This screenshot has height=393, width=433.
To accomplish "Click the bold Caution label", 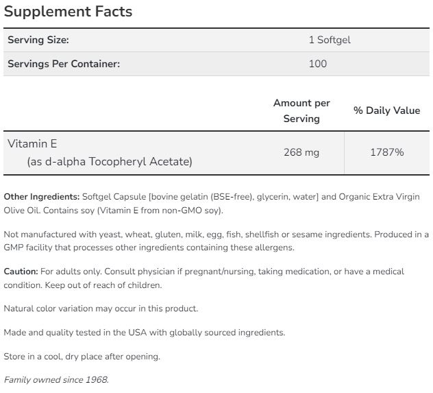I will (21, 272).
